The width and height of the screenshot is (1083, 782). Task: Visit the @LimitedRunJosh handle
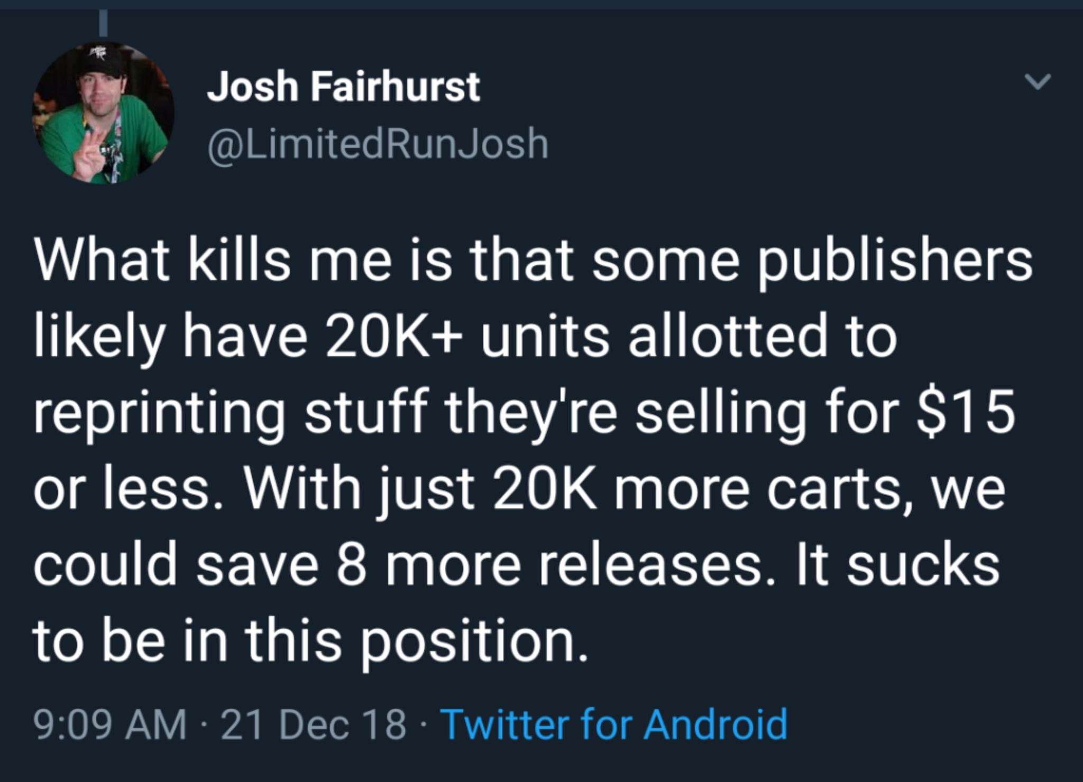pyautogui.click(x=378, y=144)
